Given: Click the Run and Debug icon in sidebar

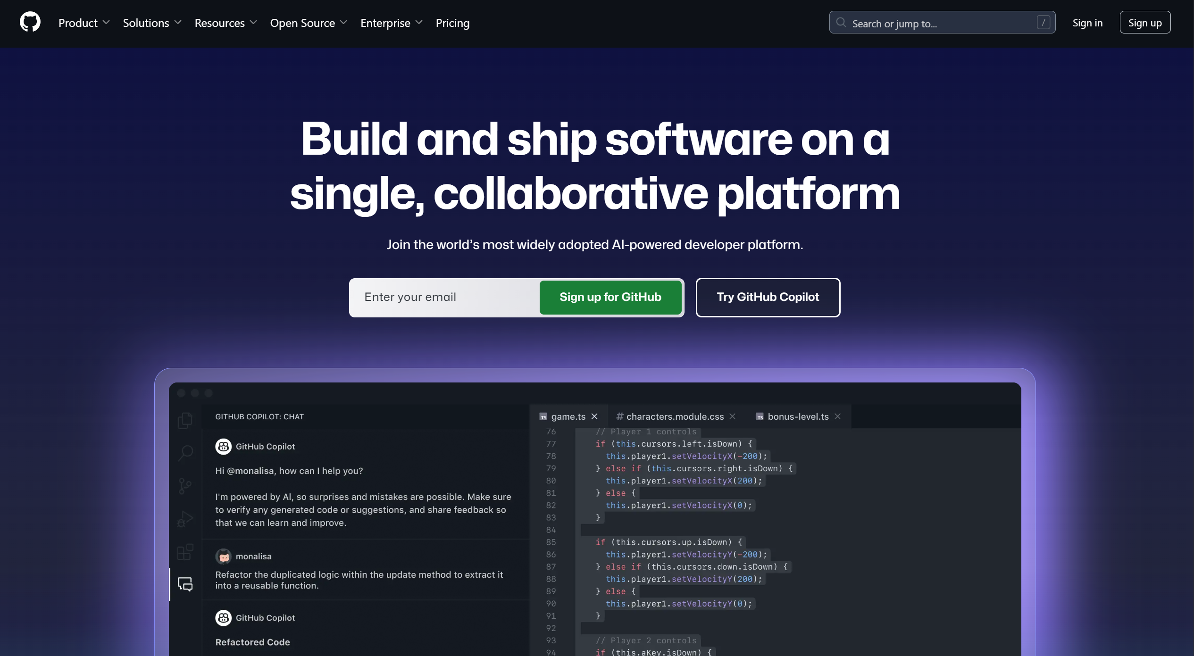Looking at the screenshot, I should click(185, 519).
